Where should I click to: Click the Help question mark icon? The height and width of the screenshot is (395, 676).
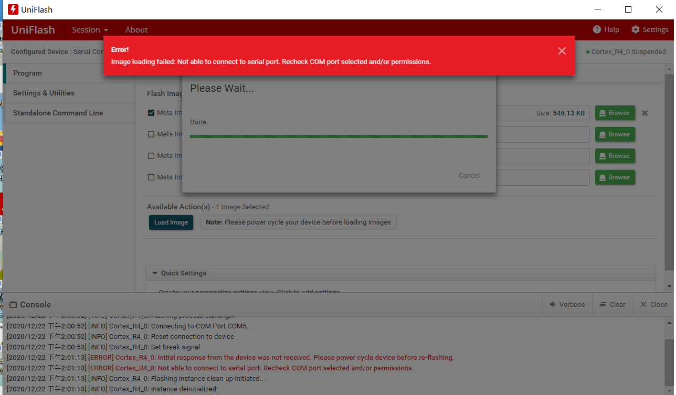tap(597, 29)
